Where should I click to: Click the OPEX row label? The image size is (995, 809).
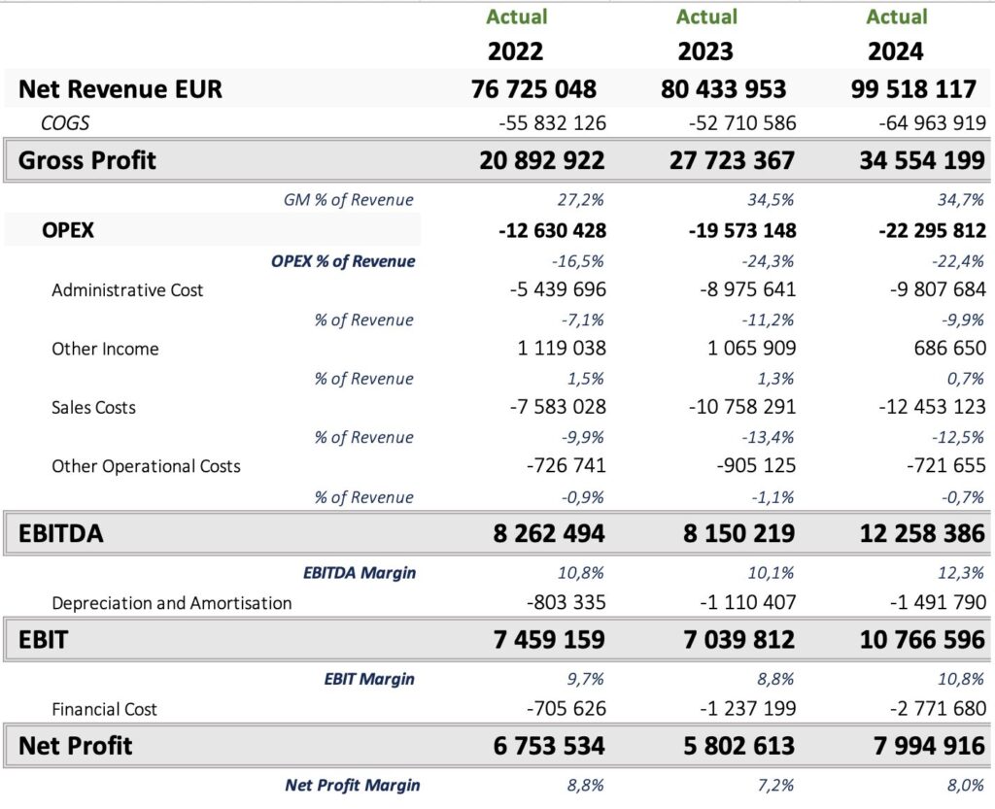pos(68,231)
